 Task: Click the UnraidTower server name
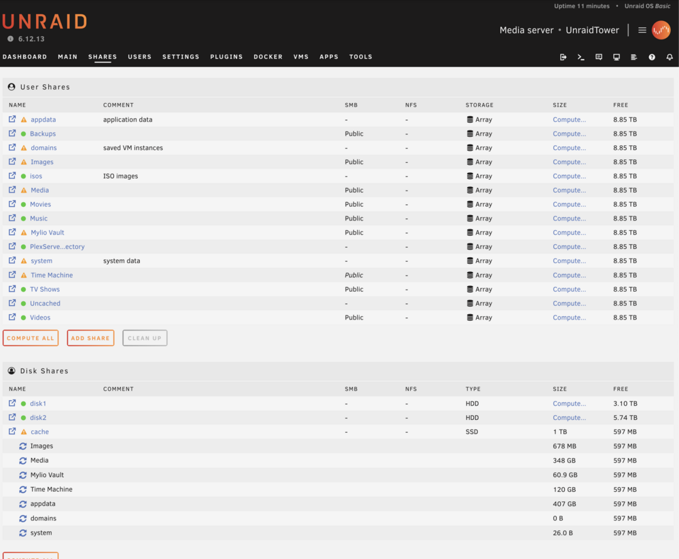tap(592, 30)
